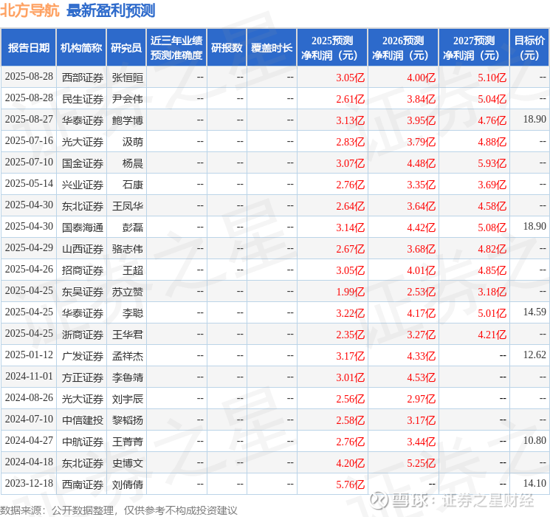Click date 2024-11-01 in the table
This screenshot has height=517, width=550.
pyautogui.click(x=29, y=376)
